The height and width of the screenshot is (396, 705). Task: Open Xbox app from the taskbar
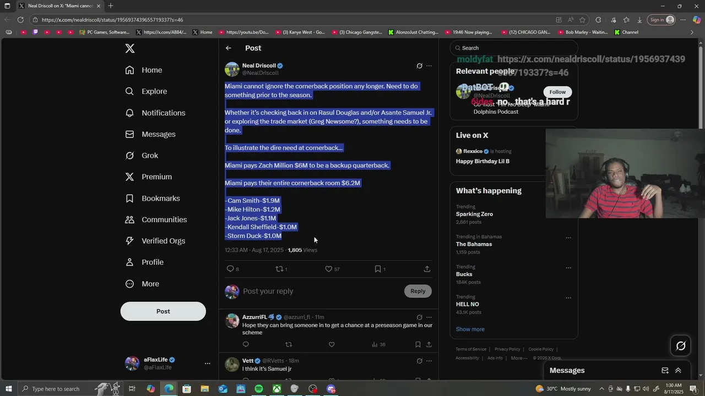(x=276, y=389)
